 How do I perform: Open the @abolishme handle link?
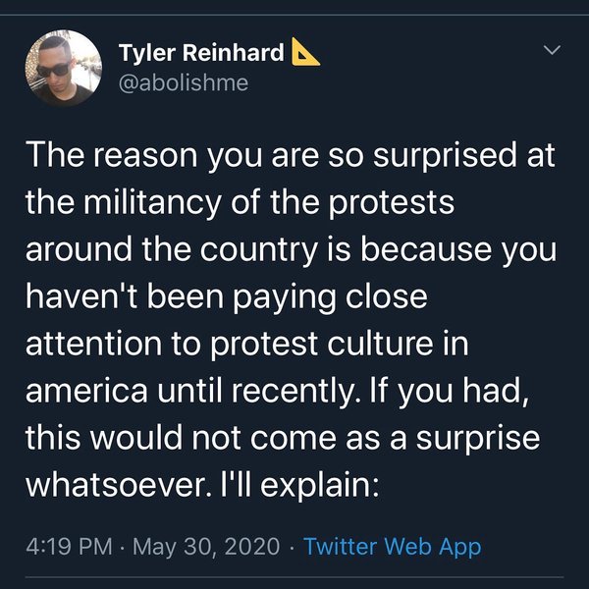coord(184,82)
